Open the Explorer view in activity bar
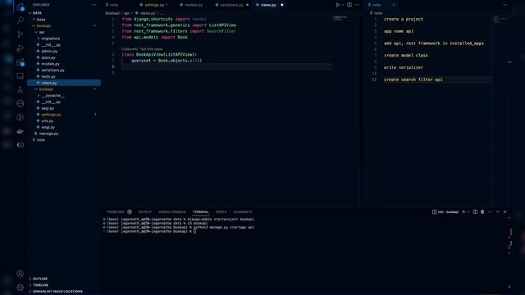The height and width of the screenshot is (295, 525). click(x=21, y=7)
